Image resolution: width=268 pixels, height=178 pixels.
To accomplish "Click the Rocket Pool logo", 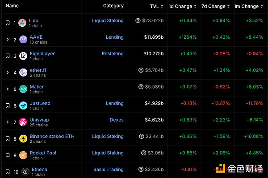I will click(x=22, y=156).
